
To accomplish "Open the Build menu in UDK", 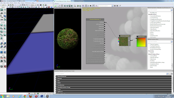I will [x=15, y=3].
